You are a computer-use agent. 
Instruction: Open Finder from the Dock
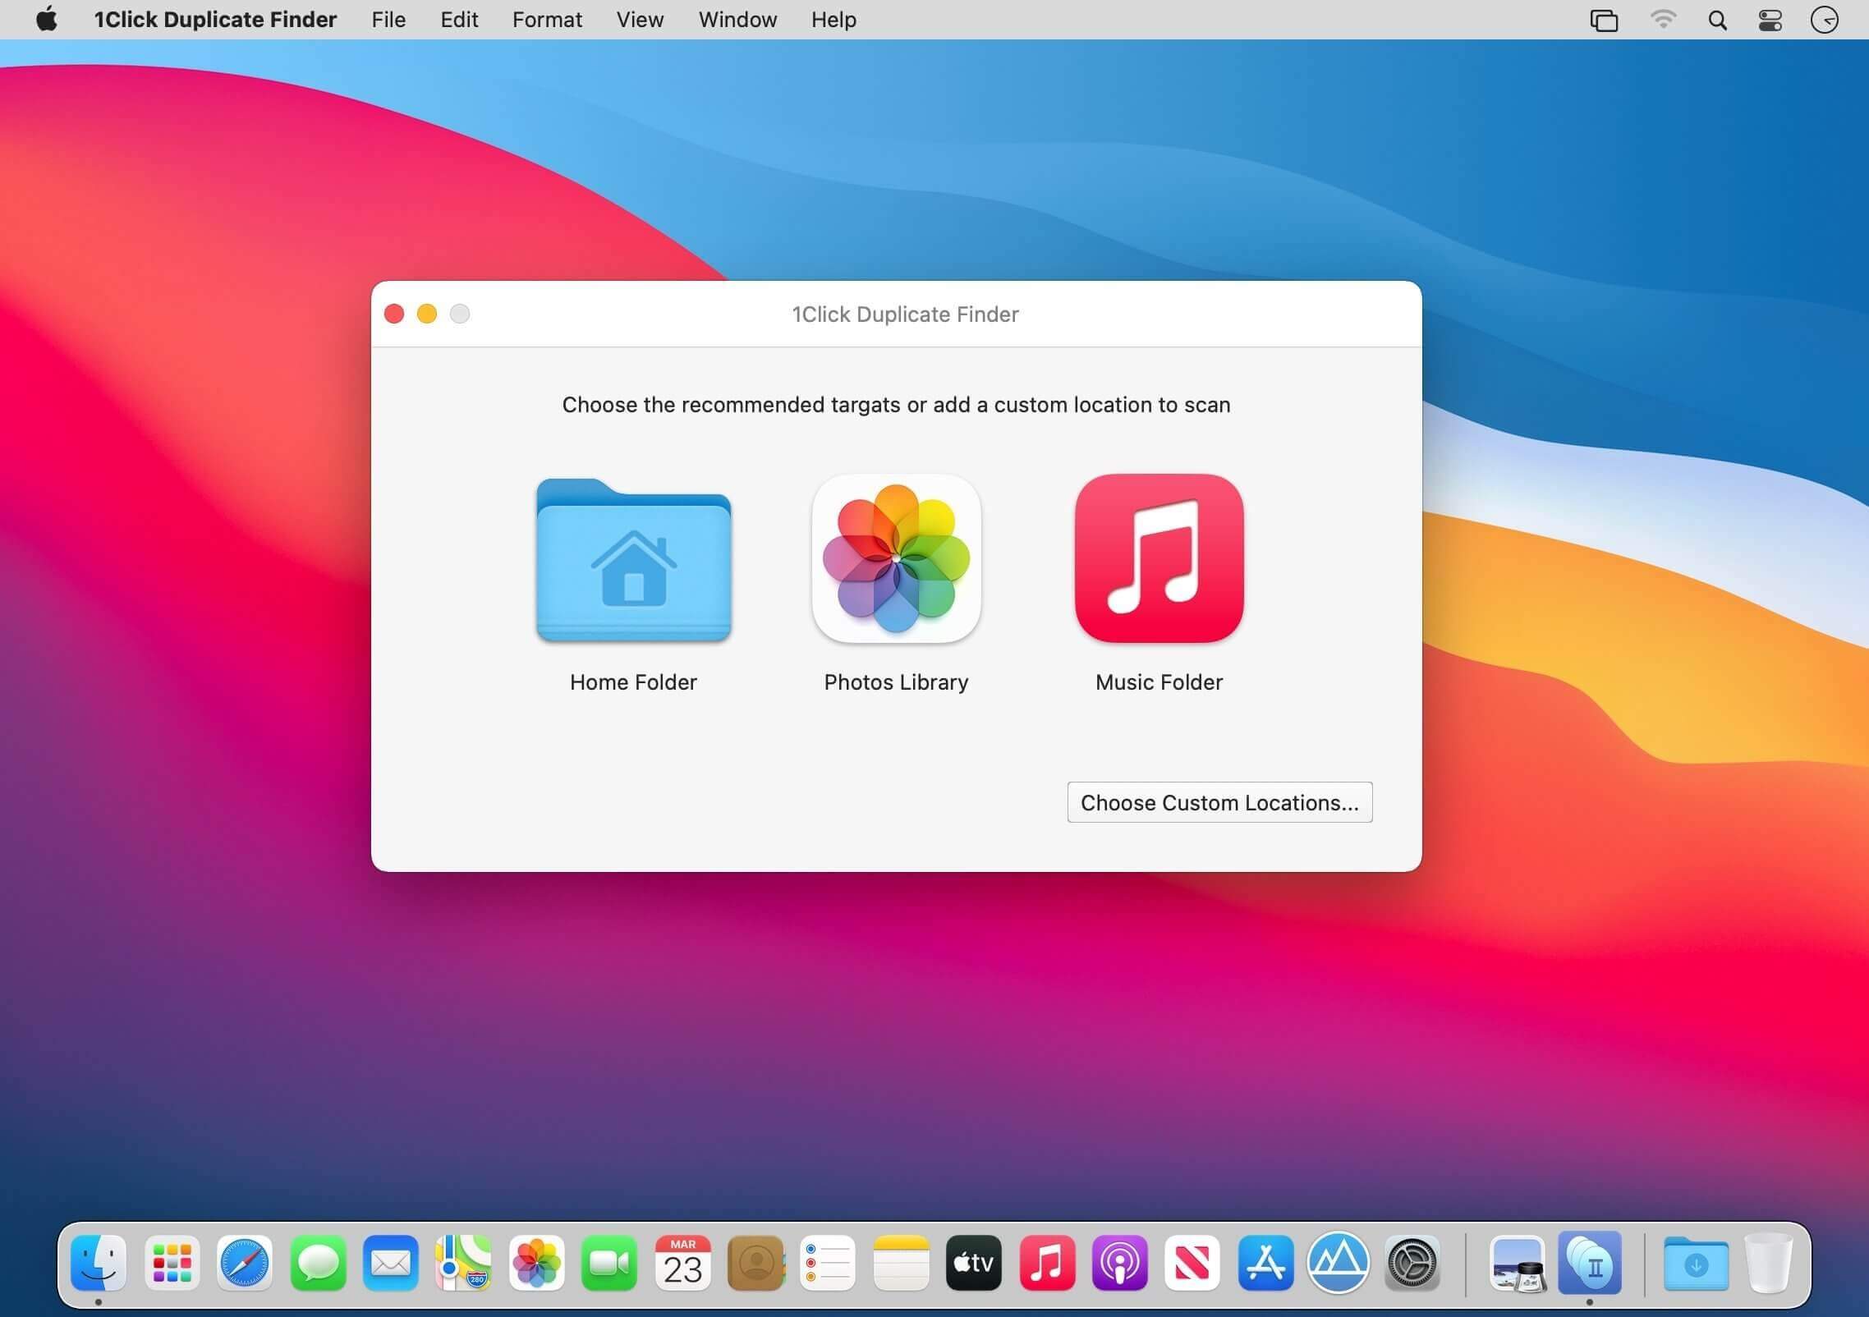[x=99, y=1262]
